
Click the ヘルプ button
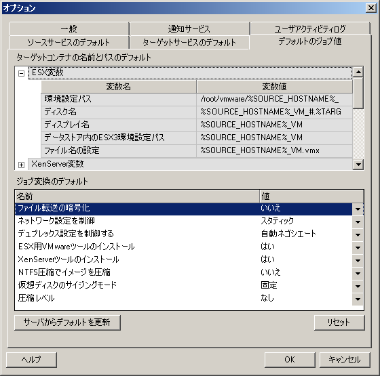31,360
